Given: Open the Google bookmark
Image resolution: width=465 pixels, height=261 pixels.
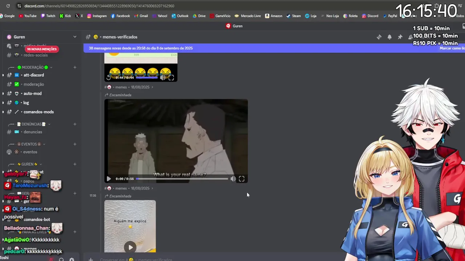Looking at the screenshot, I should coord(7,16).
